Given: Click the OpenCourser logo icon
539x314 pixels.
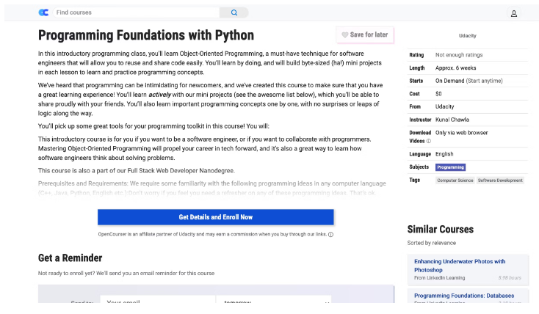Looking at the screenshot, I should click(x=43, y=12).
